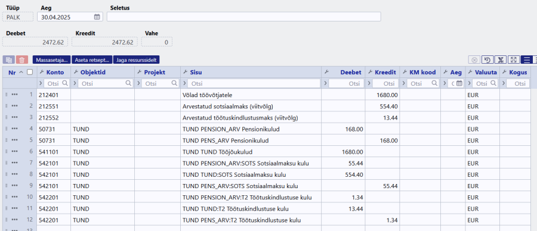
Task: Click the wrench icon beside Valuuta header
Action: (470, 72)
